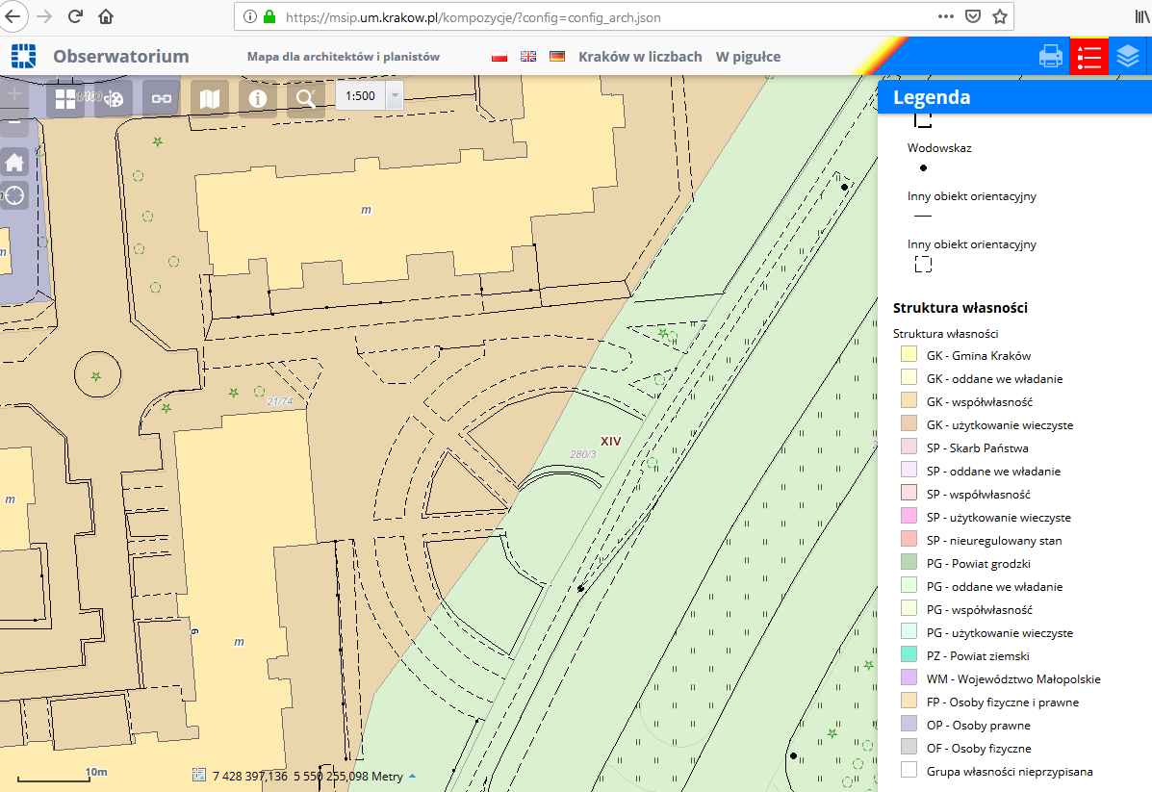
Task: Click the Obserwatorium logo icon
Action: (23, 56)
